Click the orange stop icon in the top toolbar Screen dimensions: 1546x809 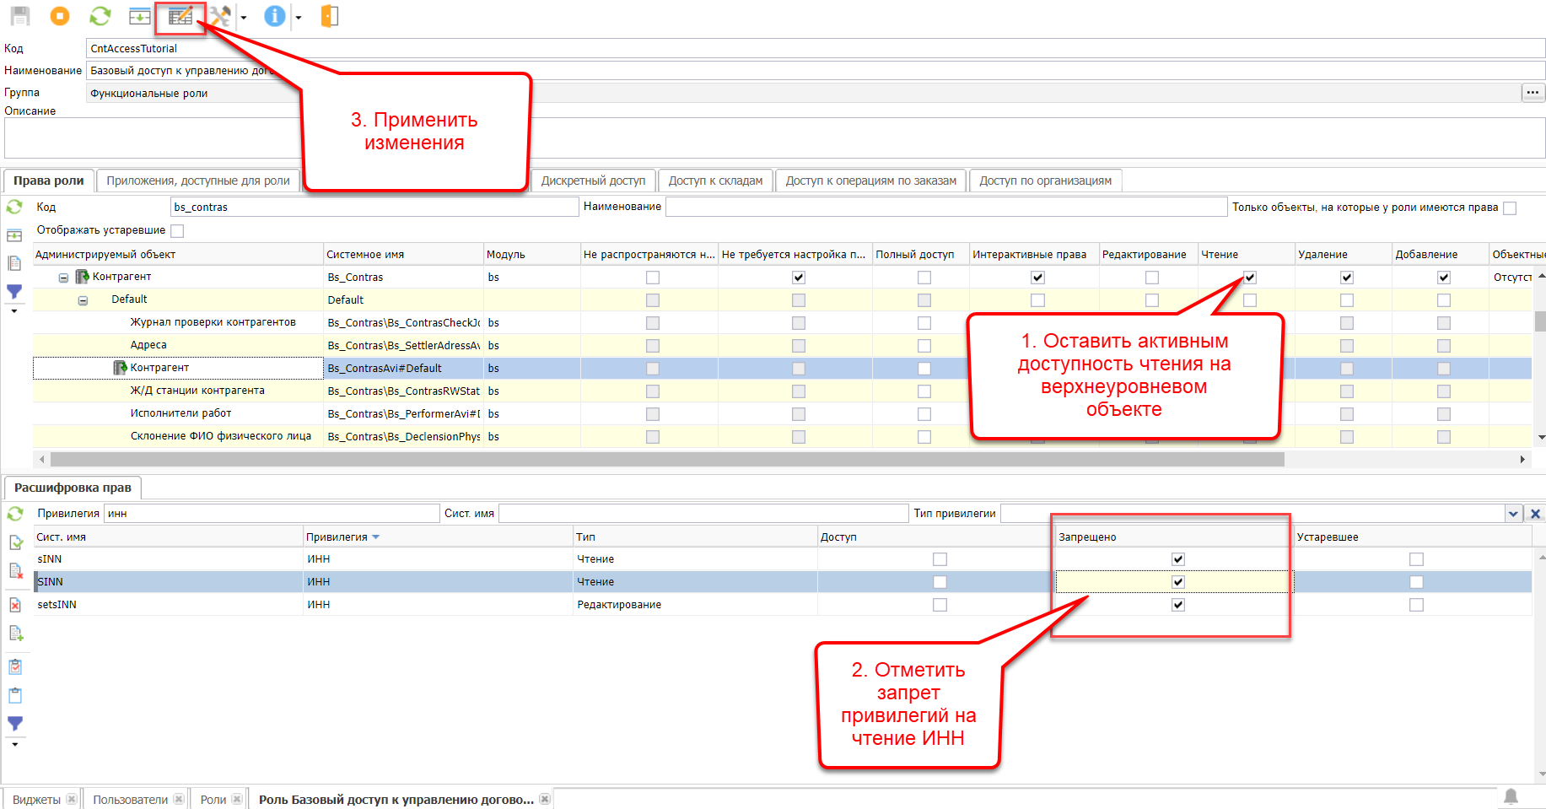pos(60,16)
